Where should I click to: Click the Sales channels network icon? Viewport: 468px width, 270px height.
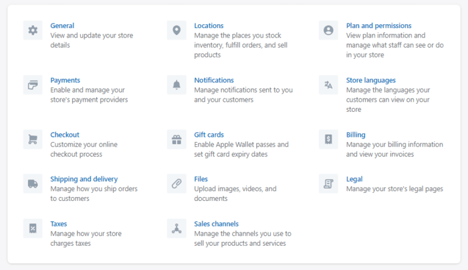coord(177,228)
